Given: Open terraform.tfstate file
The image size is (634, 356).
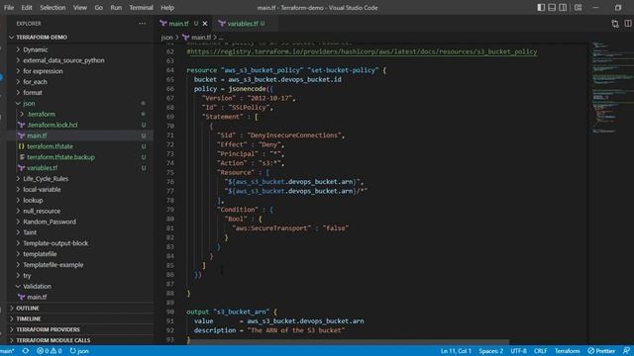Looking at the screenshot, I should coord(81,146).
